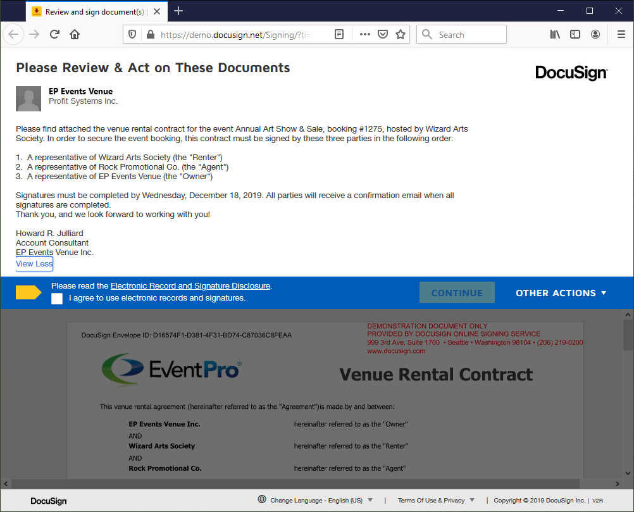The image size is (634, 512).
Task: Open the Firefox hamburger menu
Action: (621, 34)
